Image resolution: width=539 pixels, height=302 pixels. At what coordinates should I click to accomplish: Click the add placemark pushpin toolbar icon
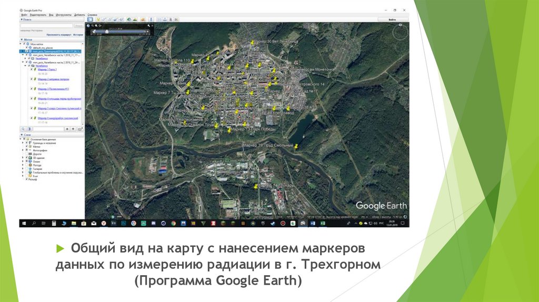[x=99, y=19]
